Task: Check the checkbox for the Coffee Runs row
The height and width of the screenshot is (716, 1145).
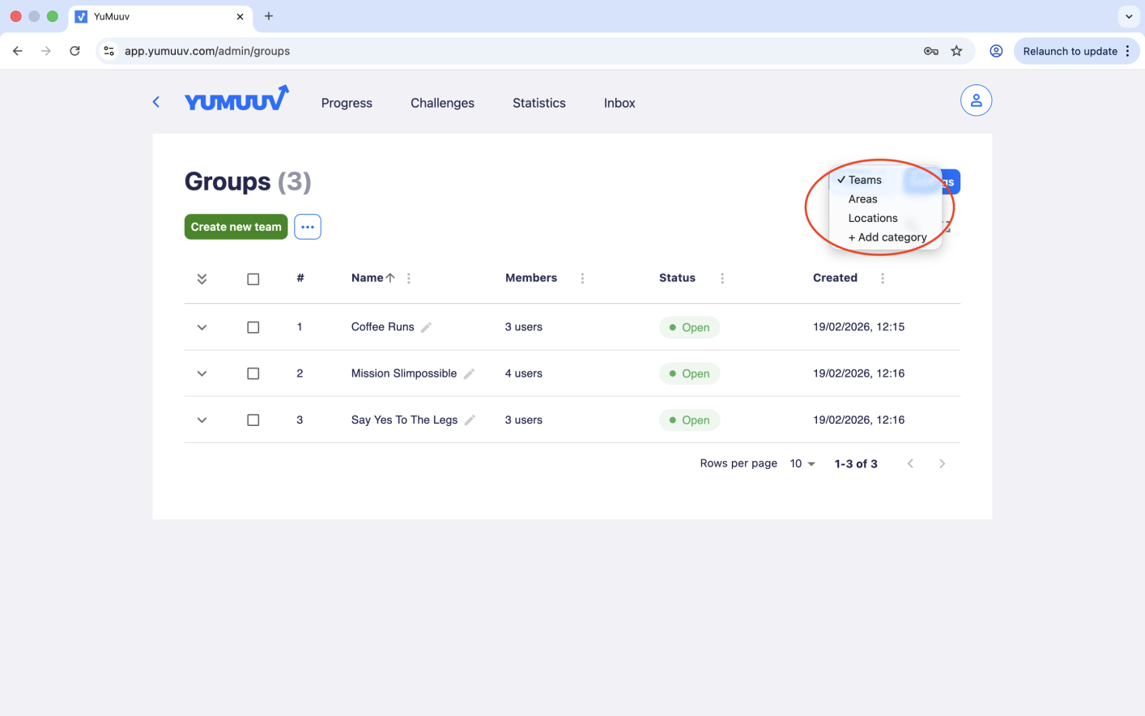Action: click(253, 327)
